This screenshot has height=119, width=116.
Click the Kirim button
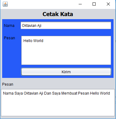(x=66, y=72)
